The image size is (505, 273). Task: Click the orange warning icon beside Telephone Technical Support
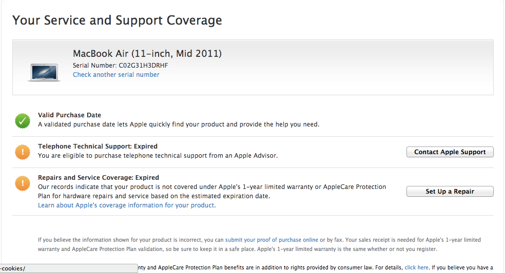click(x=22, y=152)
